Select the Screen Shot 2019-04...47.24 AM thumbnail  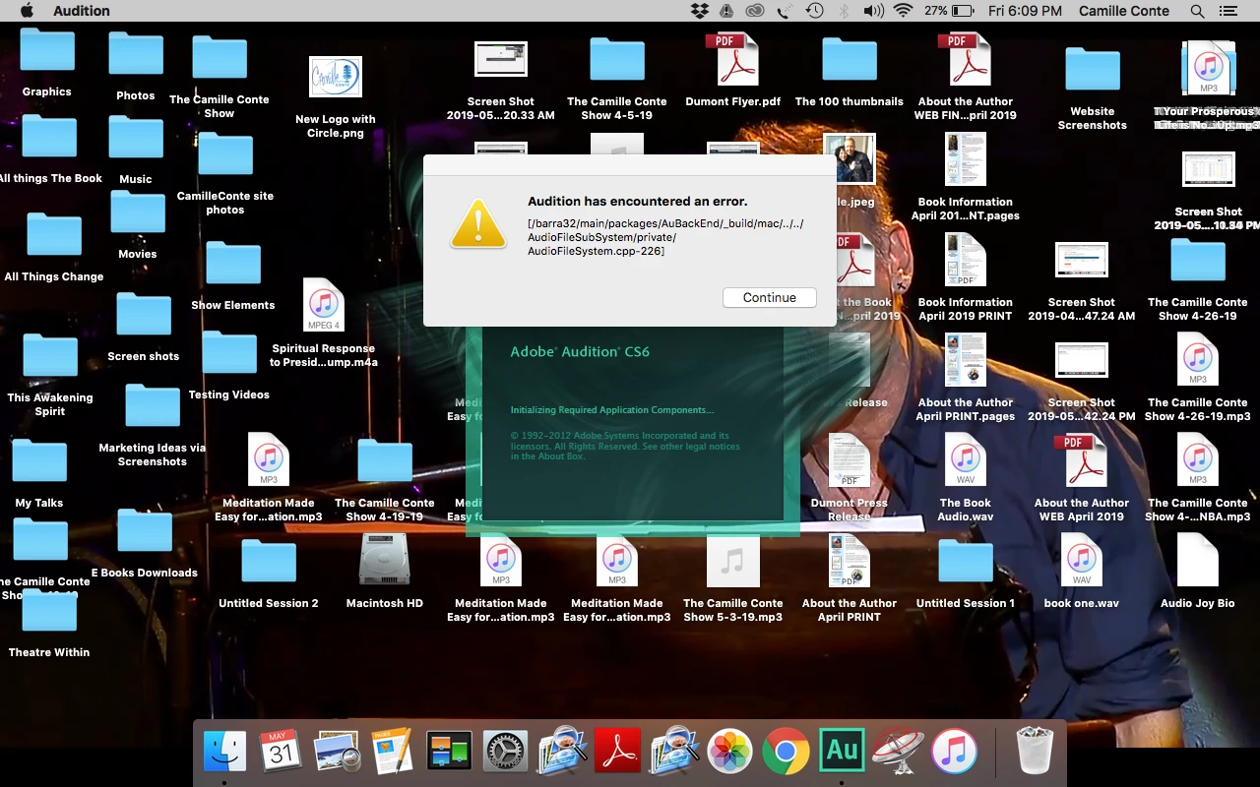point(1082,261)
